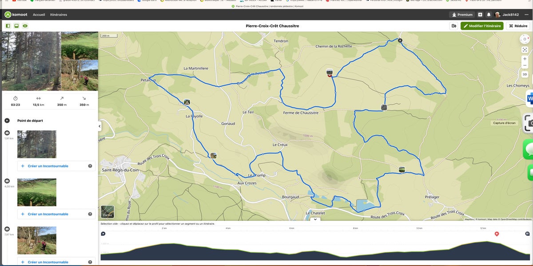Image resolution: width=533 pixels, height=266 pixels.
Task: Click the Capture d'écran tooltip label
Action: [x=504, y=123]
